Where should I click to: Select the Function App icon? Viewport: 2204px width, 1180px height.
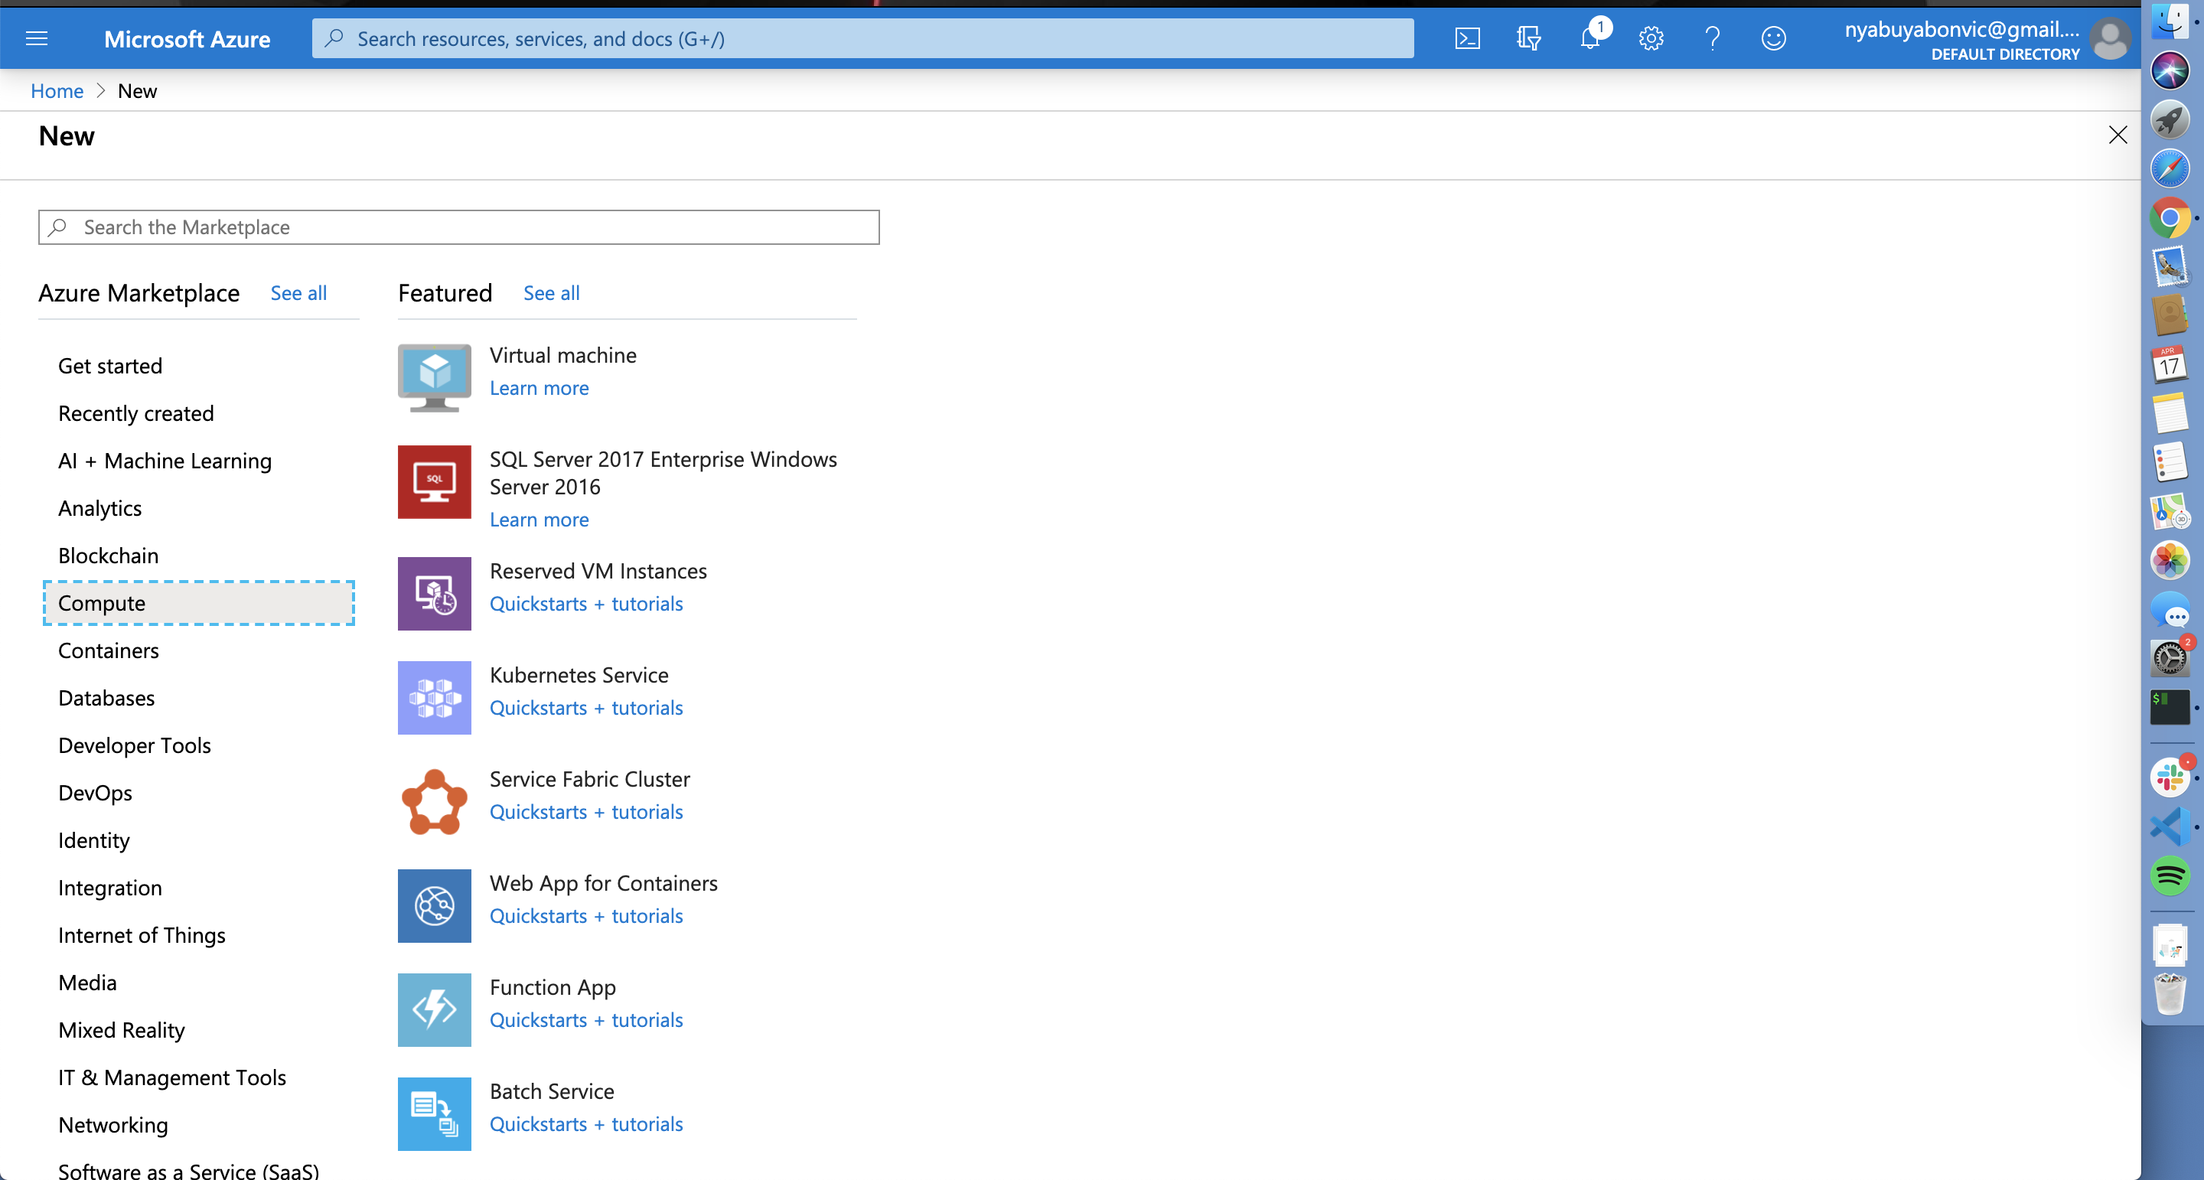tap(435, 1009)
